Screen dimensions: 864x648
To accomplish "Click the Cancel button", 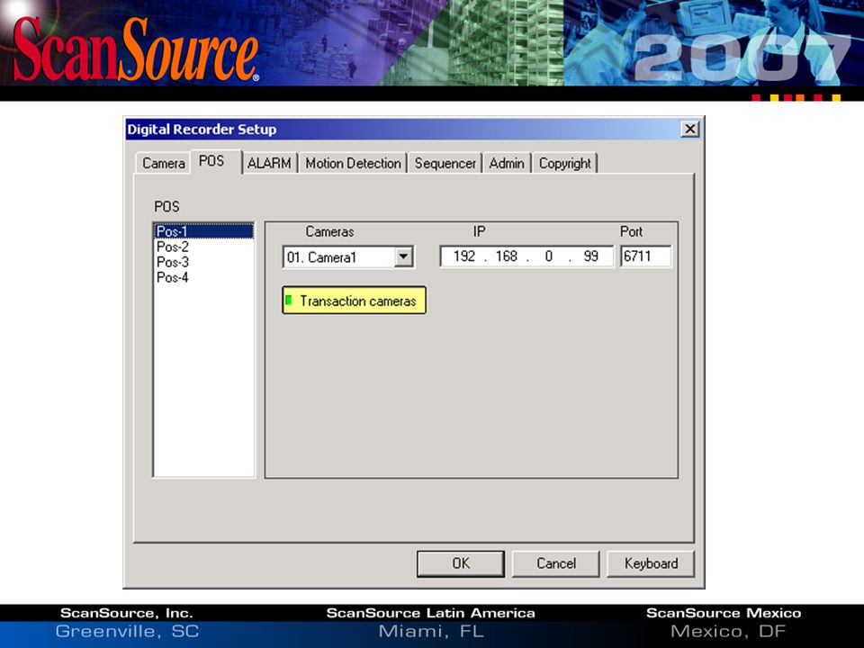I will 555,563.
